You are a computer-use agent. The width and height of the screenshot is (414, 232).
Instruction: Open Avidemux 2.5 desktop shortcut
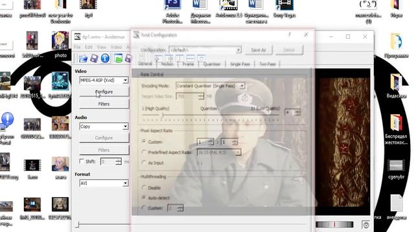[x=228, y=9]
